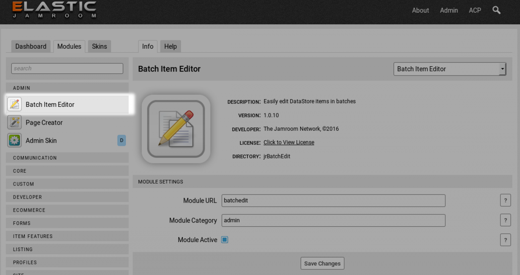Click the Module URL input field
520x275 pixels.
(334, 200)
